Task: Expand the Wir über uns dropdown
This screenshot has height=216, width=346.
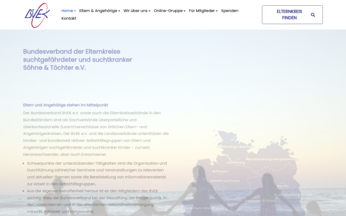Action: pos(137,10)
